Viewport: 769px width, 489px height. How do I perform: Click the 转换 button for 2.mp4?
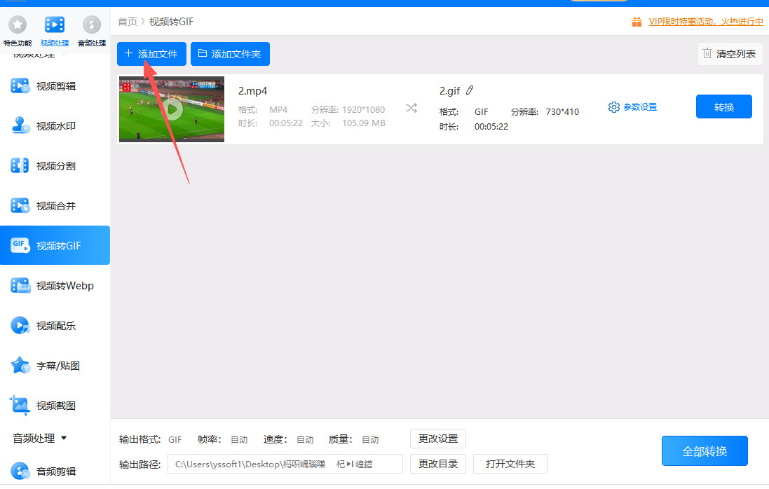point(724,106)
